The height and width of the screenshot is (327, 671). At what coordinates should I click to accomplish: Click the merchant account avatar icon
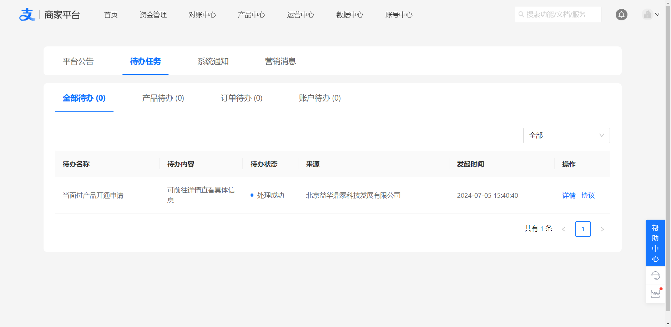point(647,15)
